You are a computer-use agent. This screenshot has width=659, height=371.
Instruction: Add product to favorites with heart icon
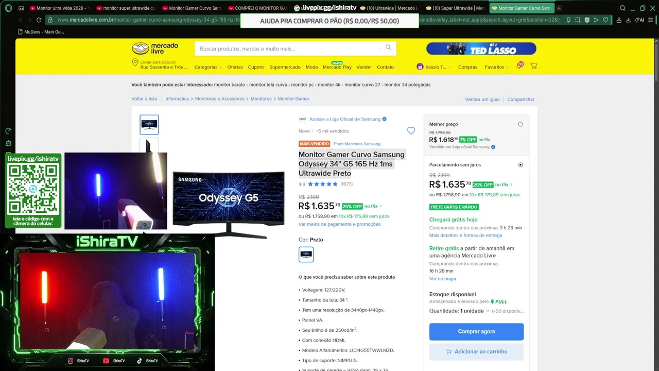[x=411, y=131]
